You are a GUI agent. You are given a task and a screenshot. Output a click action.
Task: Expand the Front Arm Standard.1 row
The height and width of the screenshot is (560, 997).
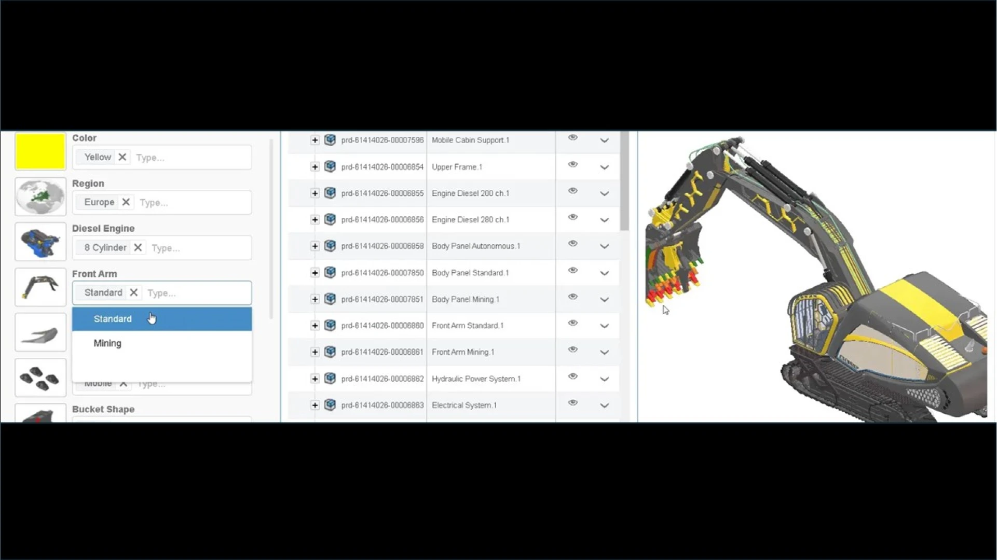[x=315, y=326]
